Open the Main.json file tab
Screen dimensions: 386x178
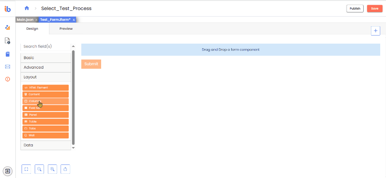click(x=25, y=20)
